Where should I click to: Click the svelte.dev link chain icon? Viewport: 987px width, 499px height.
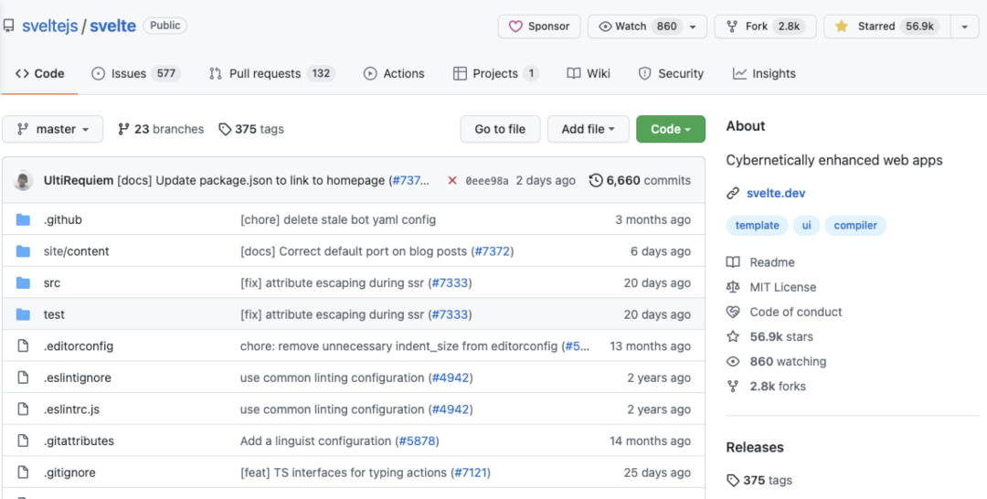(x=733, y=194)
